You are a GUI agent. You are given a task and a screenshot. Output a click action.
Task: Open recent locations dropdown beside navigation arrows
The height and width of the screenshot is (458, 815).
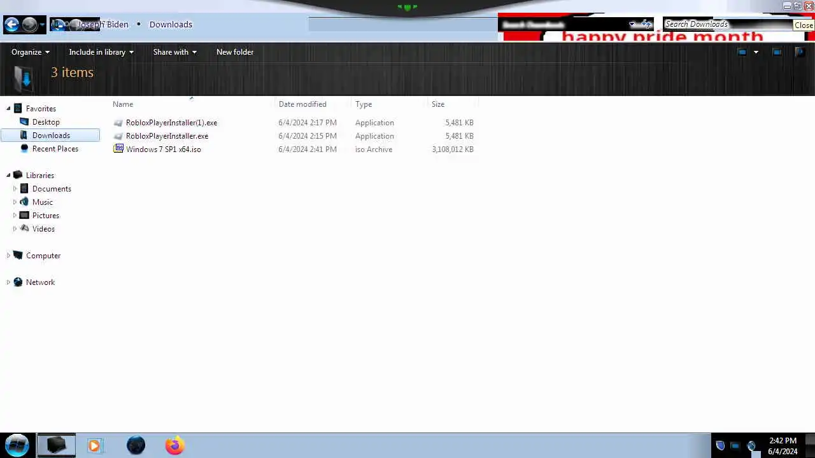click(42, 25)
